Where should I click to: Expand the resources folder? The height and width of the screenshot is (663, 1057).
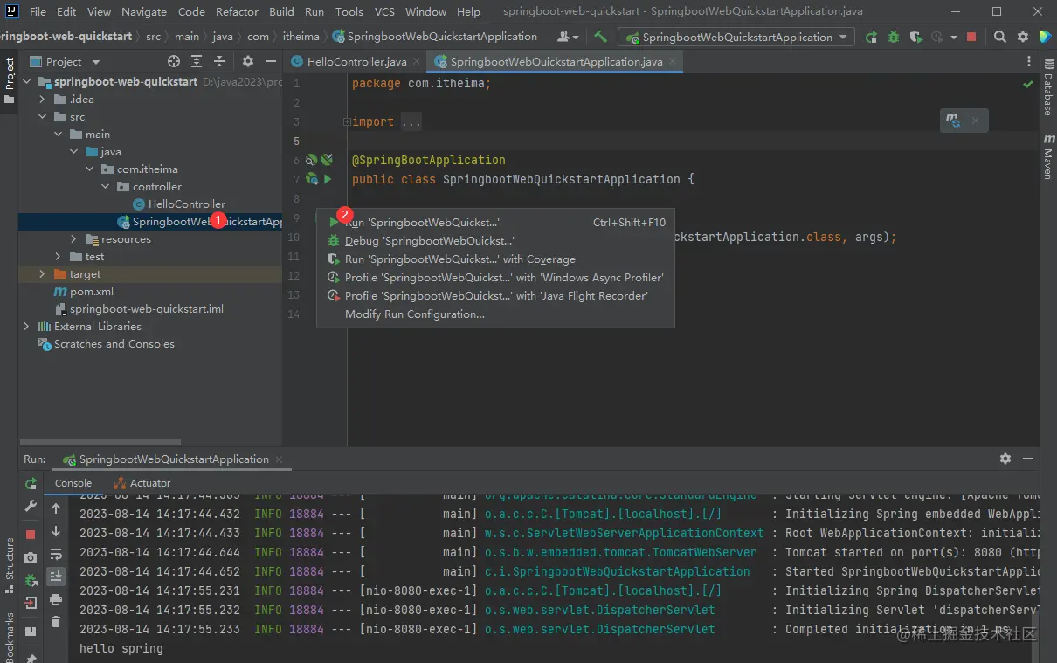[74, 239]
